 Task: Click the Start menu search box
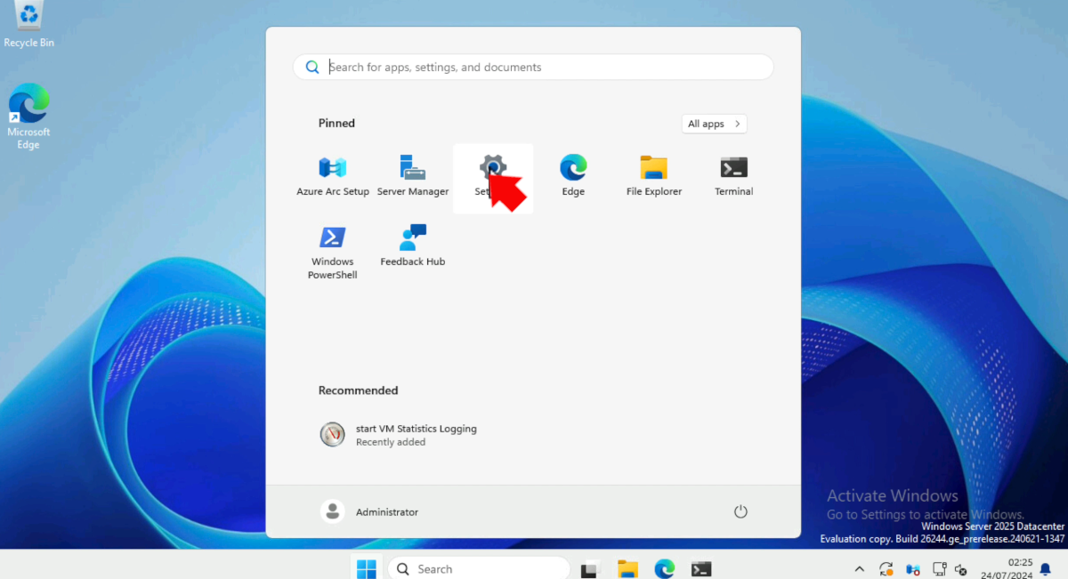click(532, 67)
